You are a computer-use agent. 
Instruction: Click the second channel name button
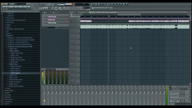click(52, 20)
